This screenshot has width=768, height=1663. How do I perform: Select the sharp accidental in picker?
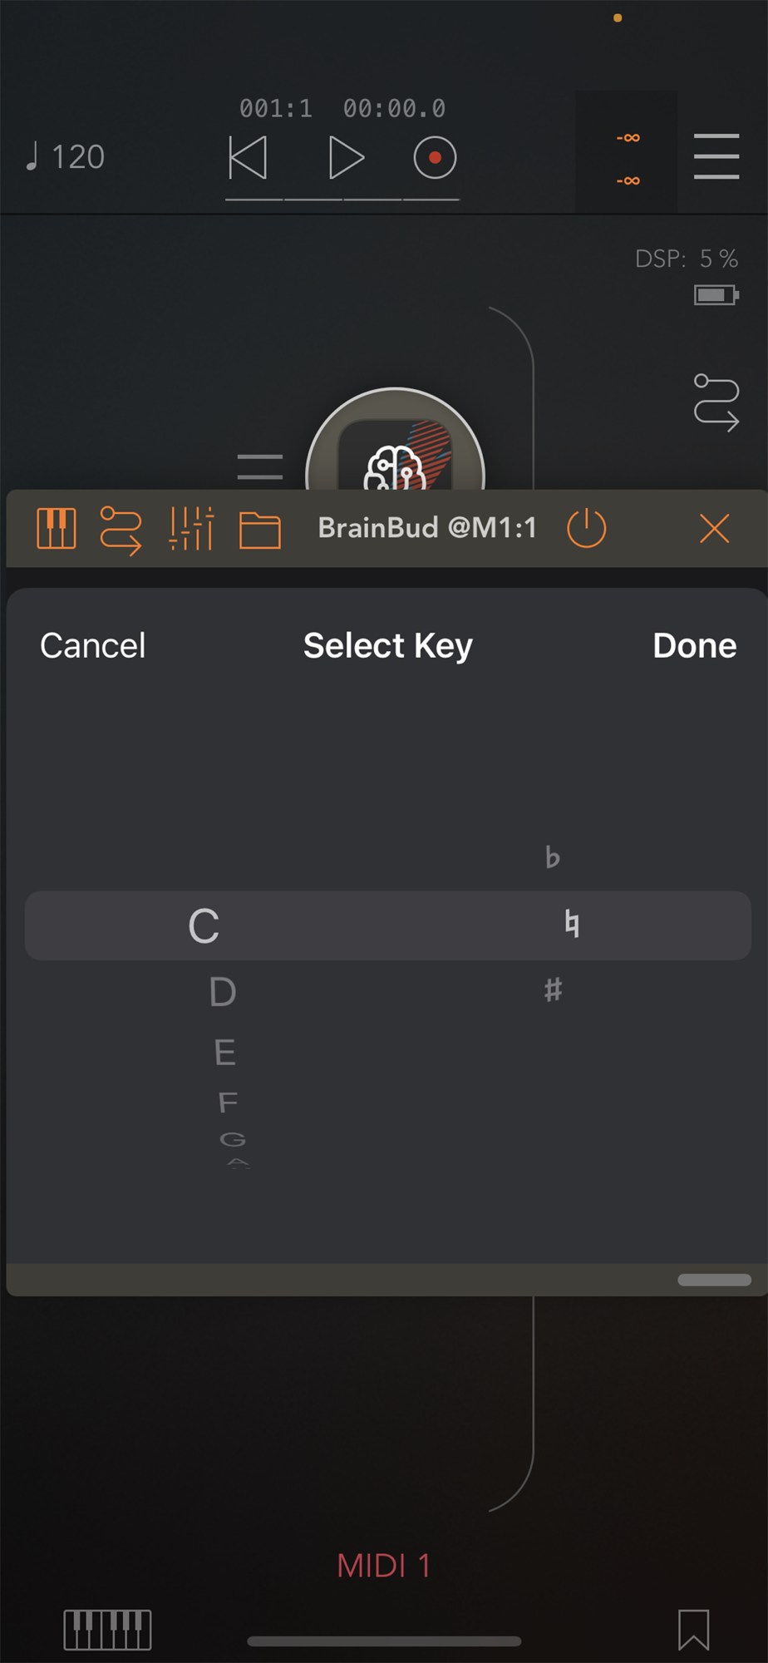pyautogui.click(x=554, y=989)
